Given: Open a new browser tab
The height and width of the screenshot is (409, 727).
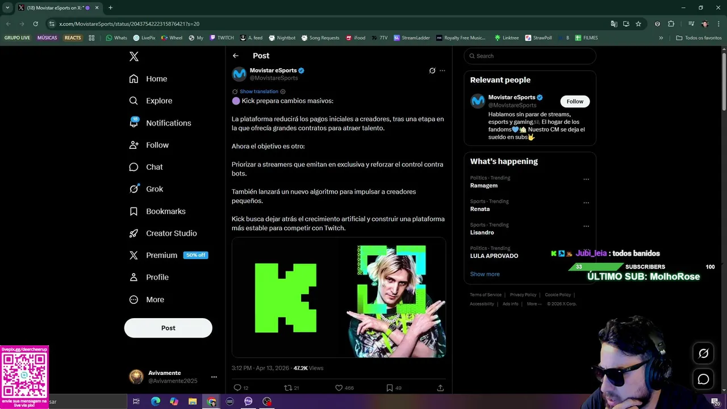Looking at the screenshot, I should pyautogui.click(x=110, y=8).
